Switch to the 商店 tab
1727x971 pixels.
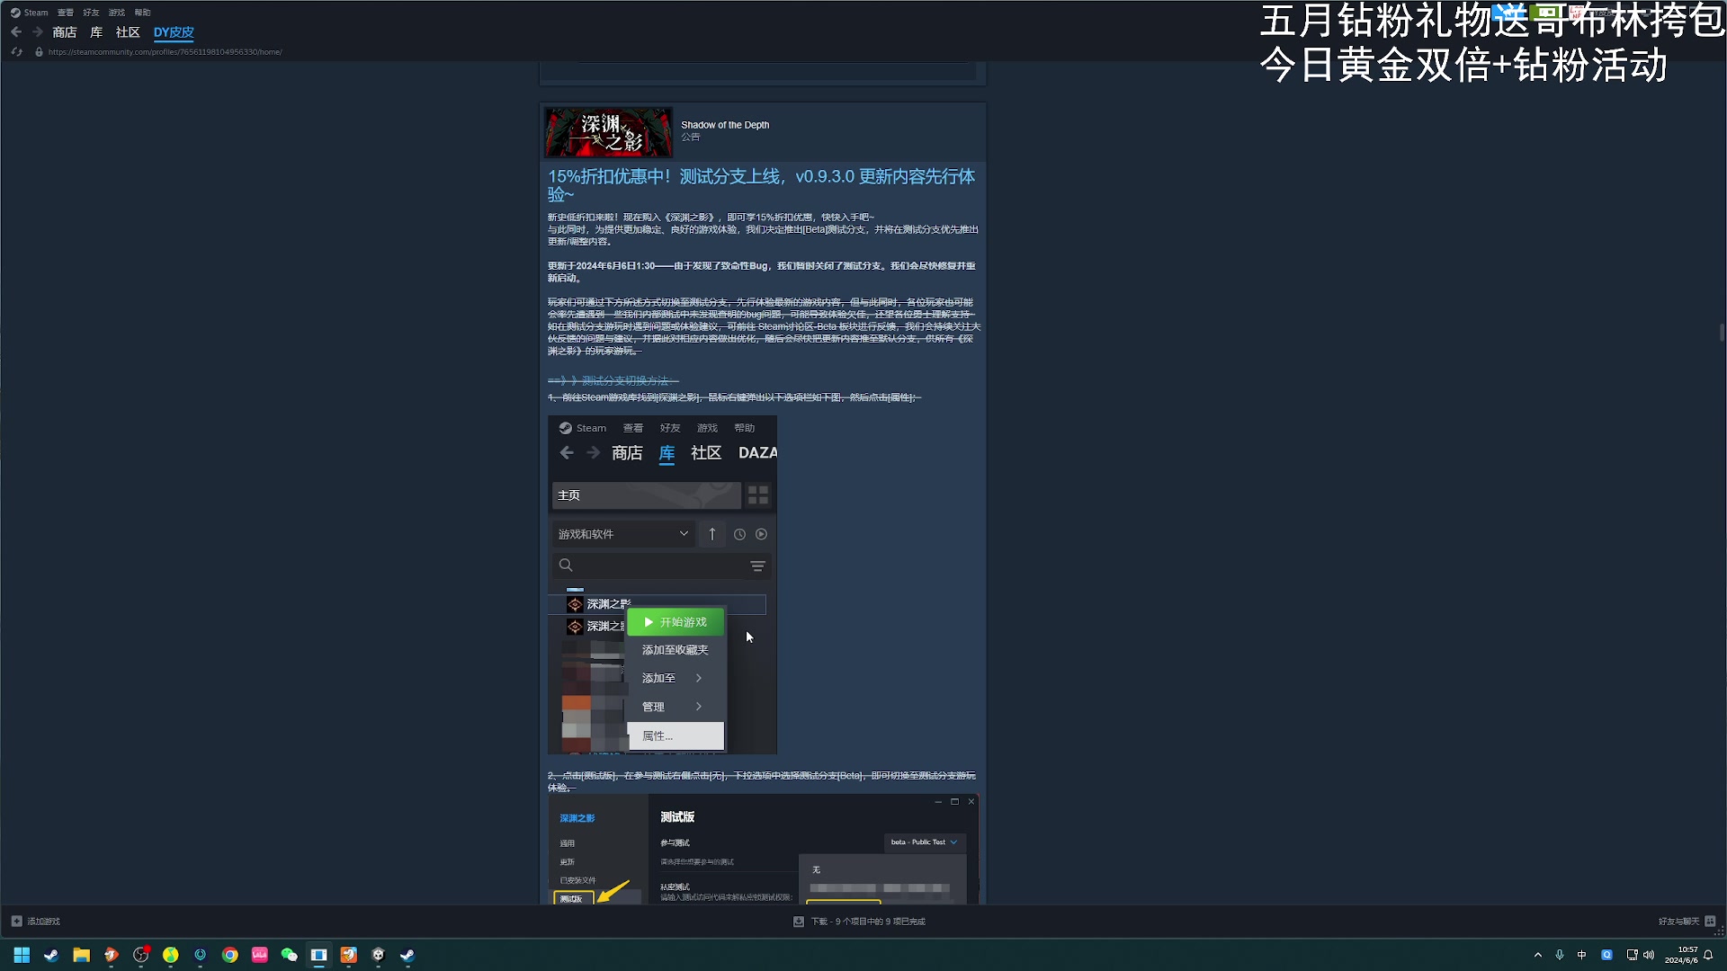point(65,32)
